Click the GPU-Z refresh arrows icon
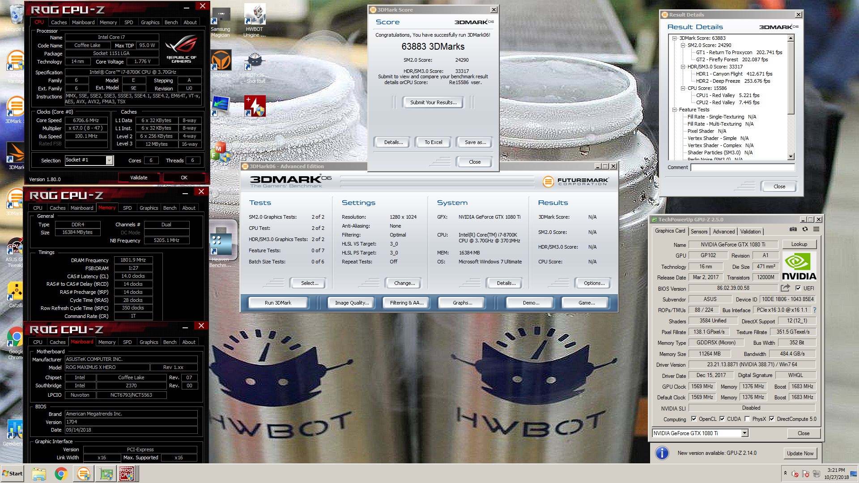This screenshot has height=483, width=859. [805, 229]
